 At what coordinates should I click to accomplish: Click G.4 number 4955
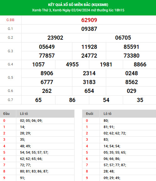[72, 65]
